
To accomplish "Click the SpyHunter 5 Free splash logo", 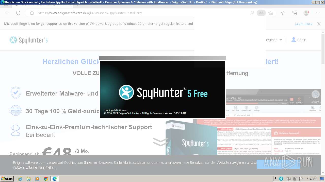I will click(163, 93).
